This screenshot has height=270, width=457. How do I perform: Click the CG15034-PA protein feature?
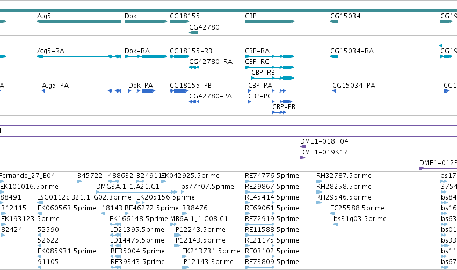click(x=334, y=91)
